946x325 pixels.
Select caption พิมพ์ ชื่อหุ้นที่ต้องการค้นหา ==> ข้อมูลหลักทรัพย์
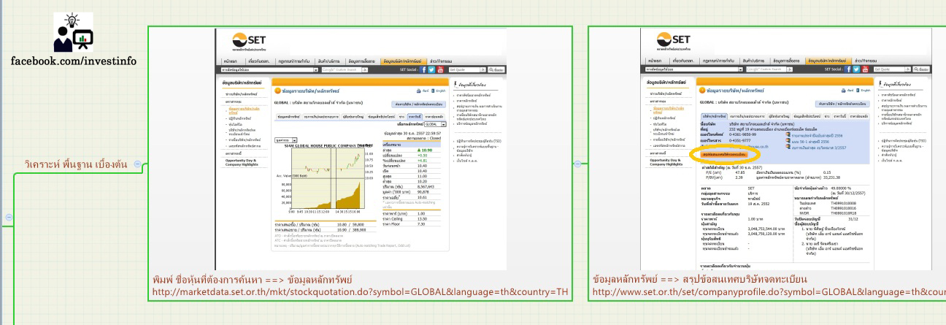pos(253,280)
